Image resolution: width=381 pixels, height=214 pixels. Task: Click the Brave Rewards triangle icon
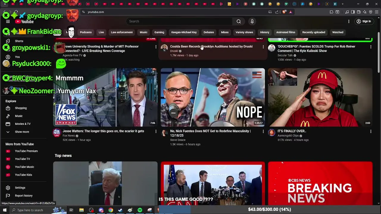pyautogui.click(x=291, y=12)
